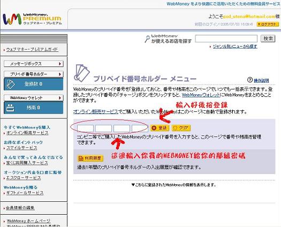Click the wallet icon in balance panel
This screenshot has width=281, height=227.
(10, 108)
